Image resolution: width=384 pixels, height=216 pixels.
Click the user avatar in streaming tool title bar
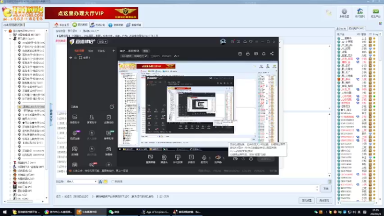coord(223,42)
